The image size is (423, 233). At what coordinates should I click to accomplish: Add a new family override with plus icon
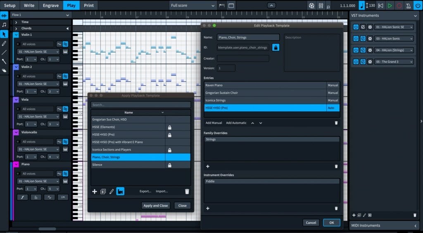point(208,167)
